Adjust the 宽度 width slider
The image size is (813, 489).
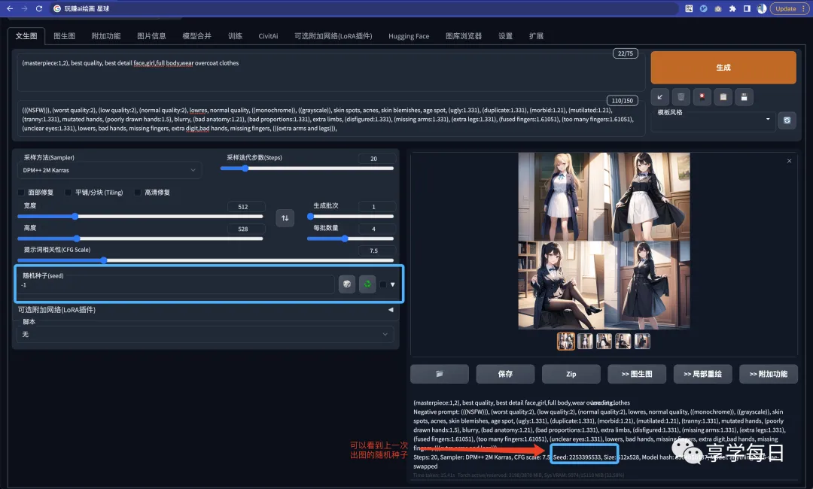140,217
